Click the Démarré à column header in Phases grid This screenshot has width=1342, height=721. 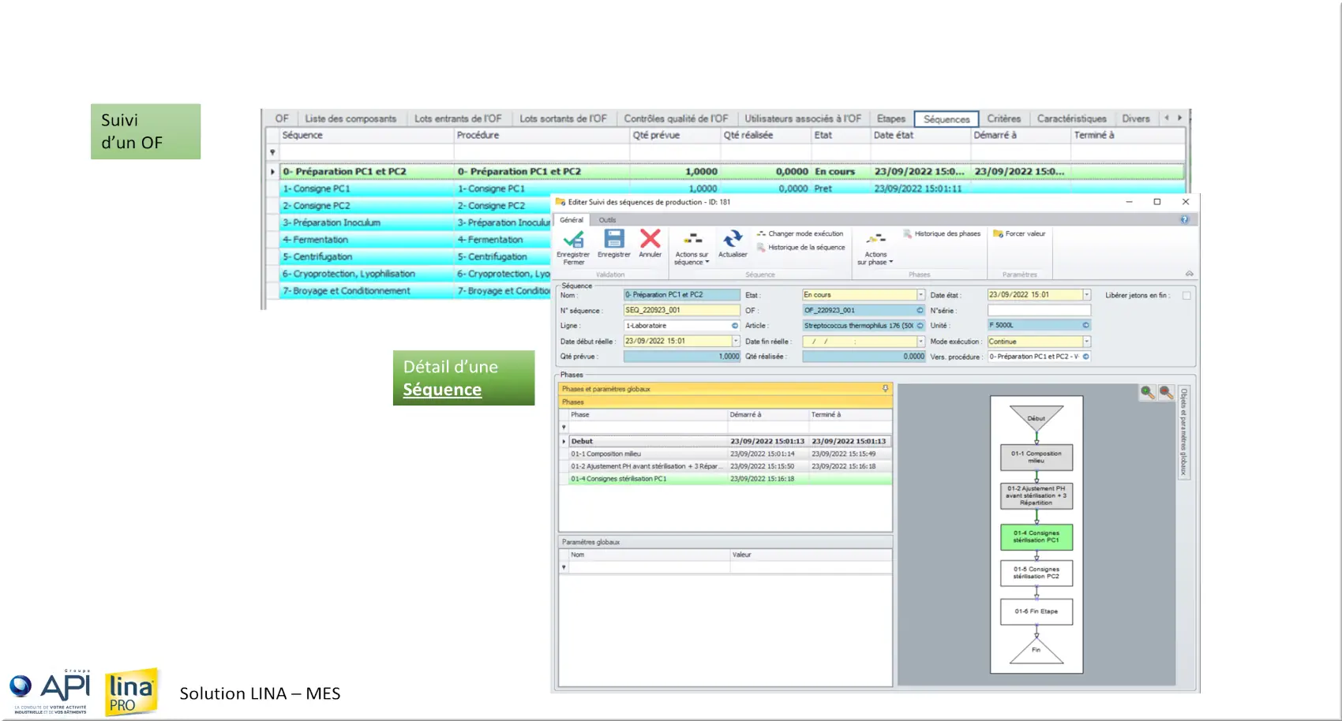tap(767, 415)
